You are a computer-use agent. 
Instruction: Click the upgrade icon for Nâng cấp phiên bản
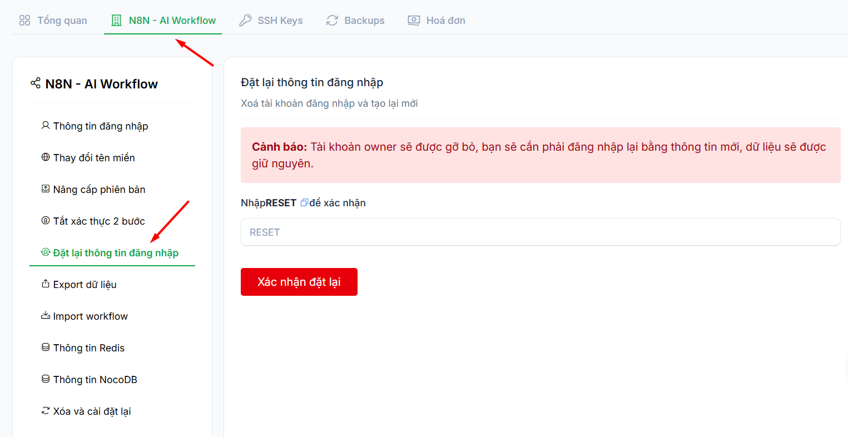46,189
